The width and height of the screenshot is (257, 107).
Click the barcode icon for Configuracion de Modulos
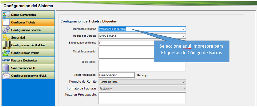click(x=6, y=45)
